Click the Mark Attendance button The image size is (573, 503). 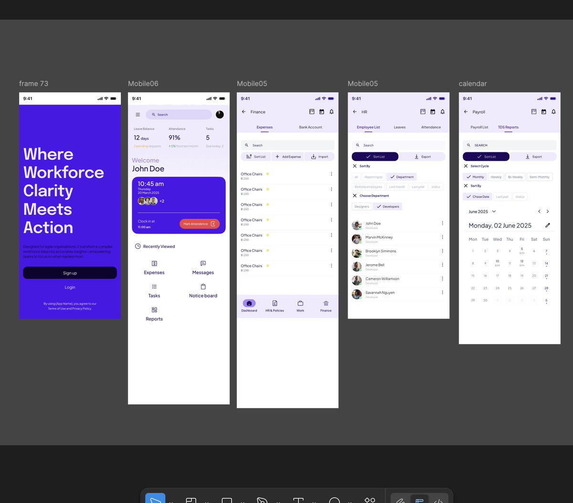[x=200, y=224]
